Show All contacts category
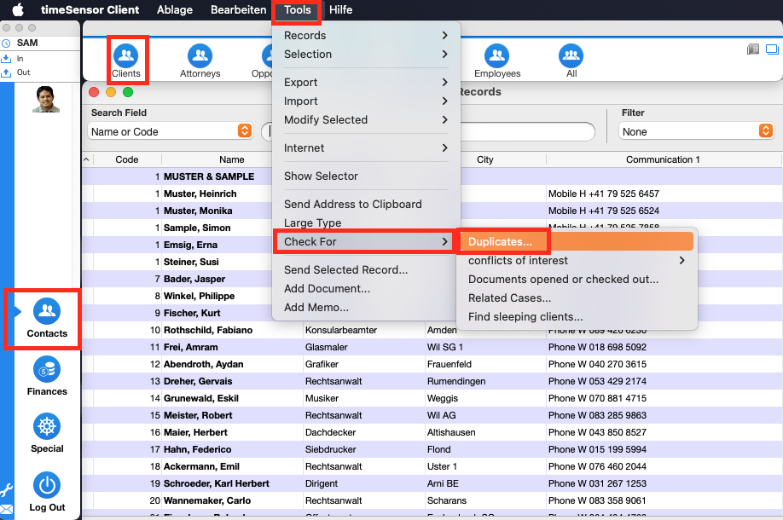Image resolution: width=783 pixels, height=520 pixels. (x=571, y=61)
